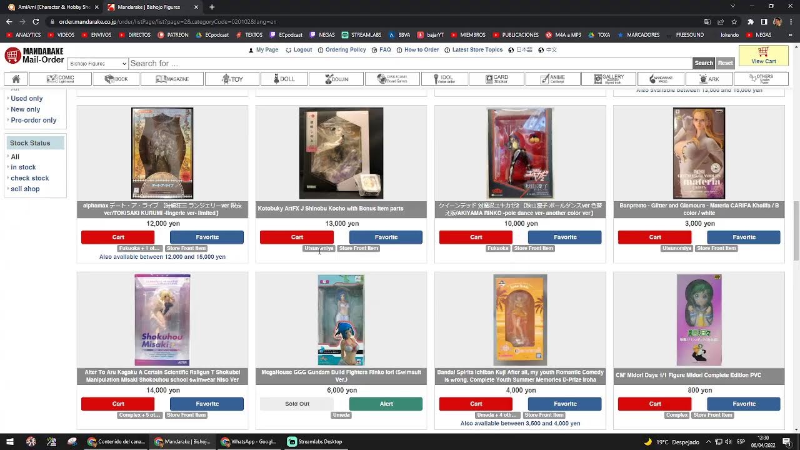Open Shokuhou Misaki figure thumbnail
The image size is (800, 450).
point(162,320)
